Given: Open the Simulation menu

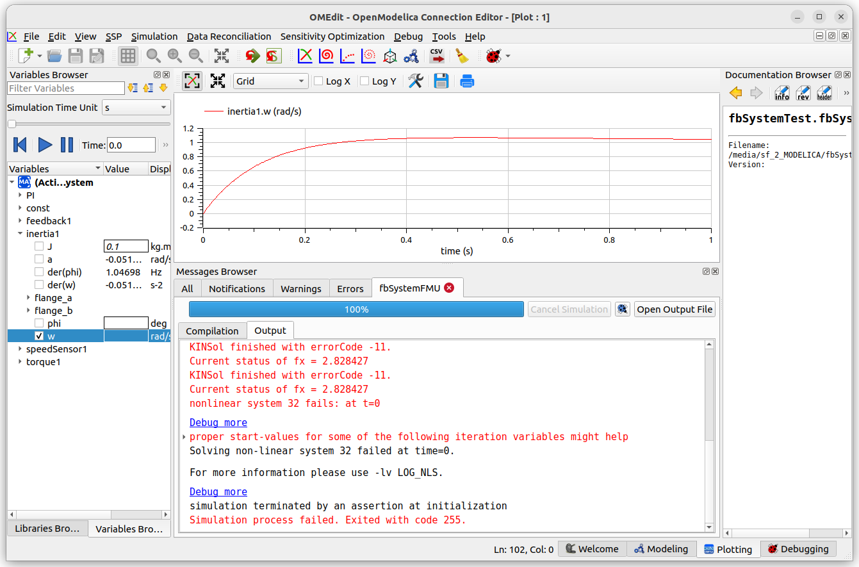Looking at the screenshot, I should (154, 37).
